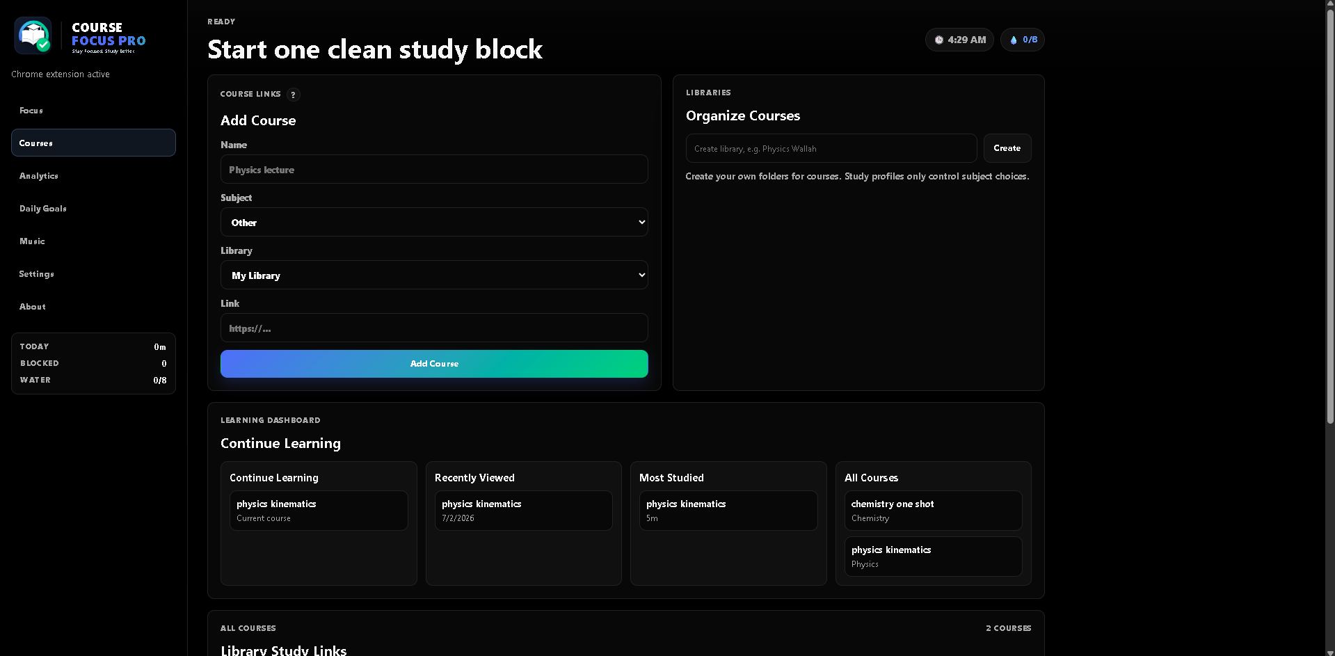Click the course Name input field
The image size is (1335, 656).
[434, 169]
